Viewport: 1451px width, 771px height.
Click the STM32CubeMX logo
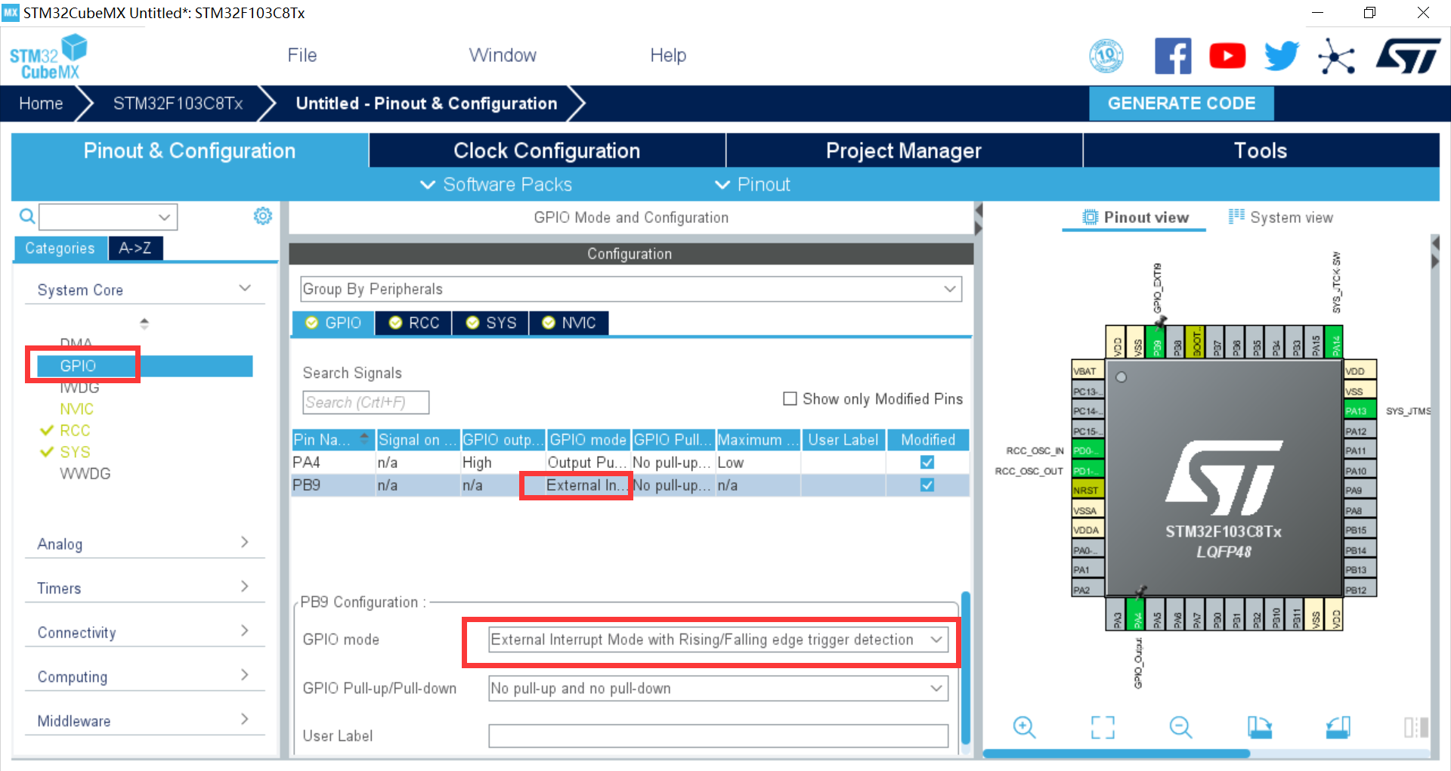(x=48, y=57)
